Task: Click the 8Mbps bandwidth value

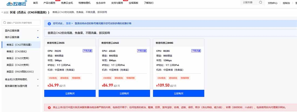Action: coord(113,60)
